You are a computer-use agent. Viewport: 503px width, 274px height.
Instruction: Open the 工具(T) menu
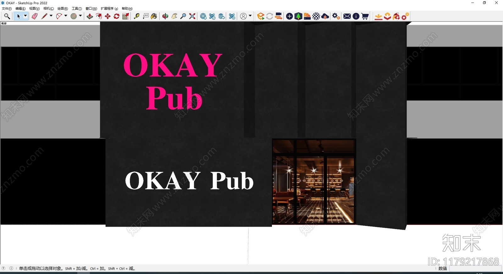point(77,8)
